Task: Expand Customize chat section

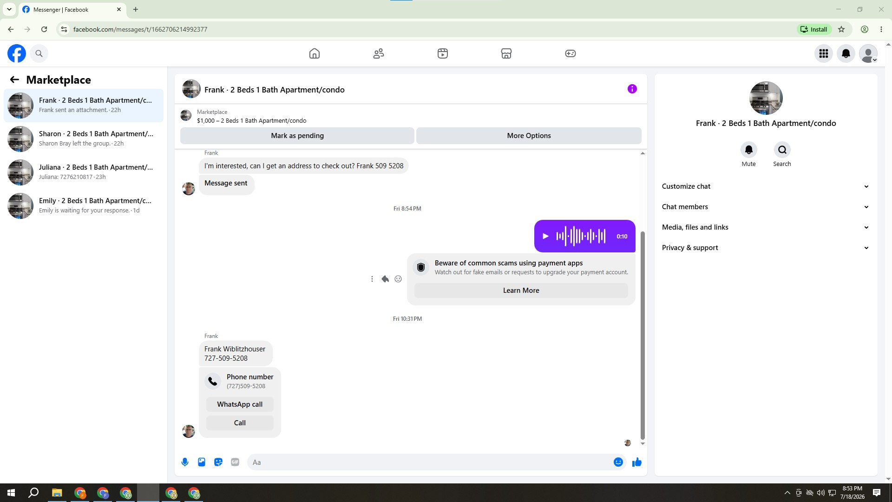Action: pos(766,186)
